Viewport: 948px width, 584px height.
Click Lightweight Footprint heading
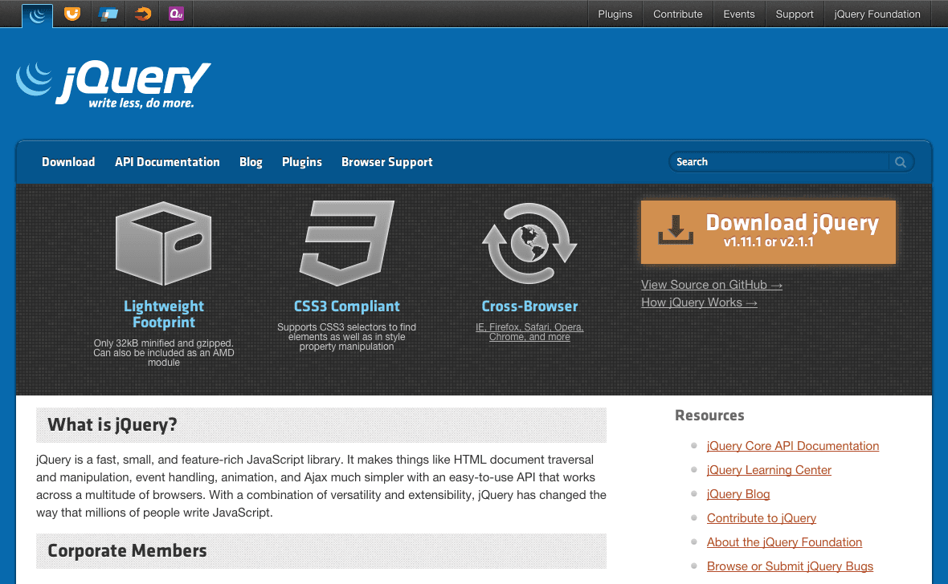click(x=164, y=314)
